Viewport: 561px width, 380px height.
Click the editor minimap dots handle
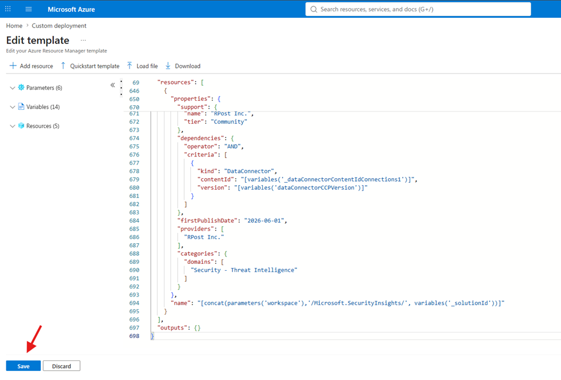click(x=121, y=87)
